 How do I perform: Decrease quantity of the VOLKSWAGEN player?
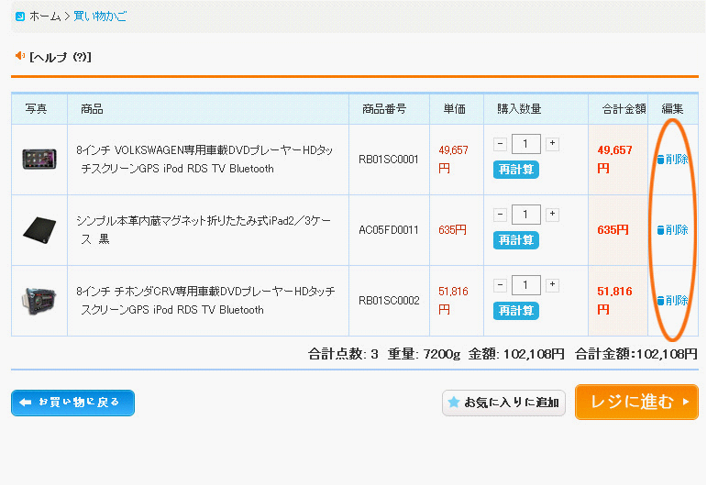tap(500, 144)
